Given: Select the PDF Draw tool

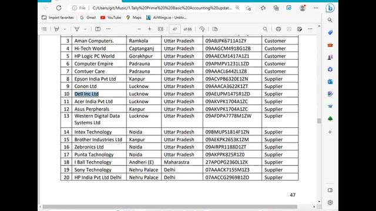Looking at the screenshot, I should tap(77, 29).
